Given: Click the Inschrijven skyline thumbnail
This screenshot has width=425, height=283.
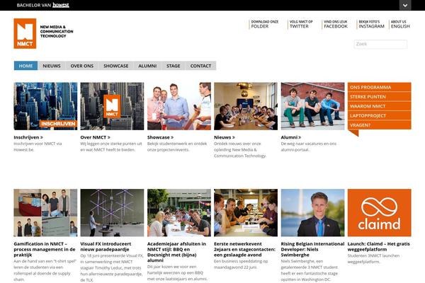Looking at the screenshot, I should click(x=45, y=106).
